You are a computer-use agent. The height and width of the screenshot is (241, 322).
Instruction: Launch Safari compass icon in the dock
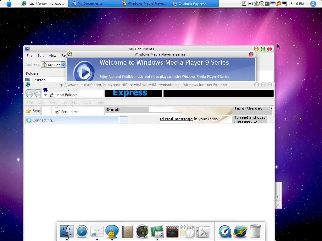pyautogui.click(x=82, y=231)
